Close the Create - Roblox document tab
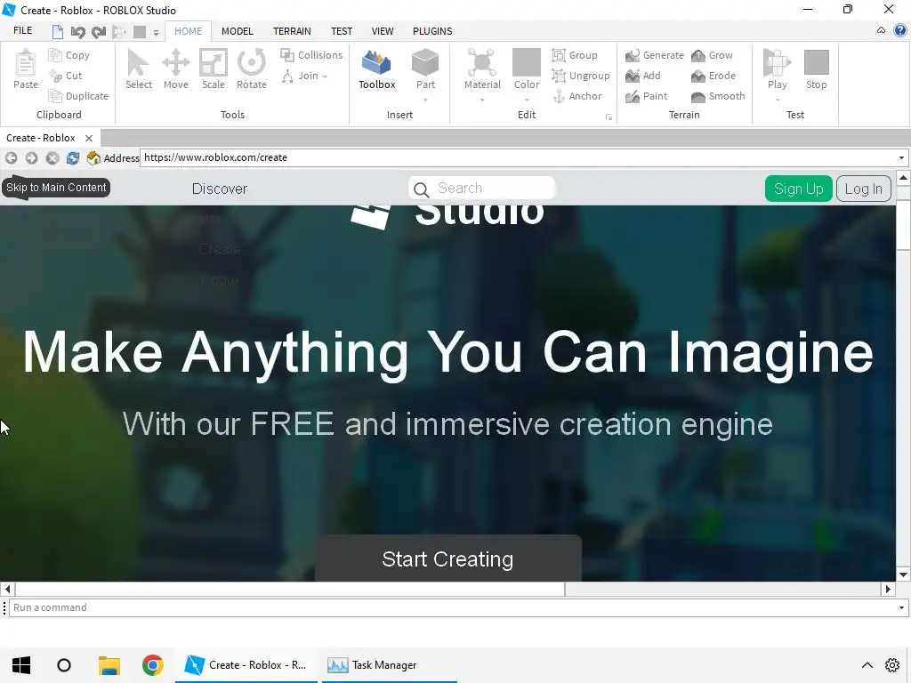 point(89,138)
